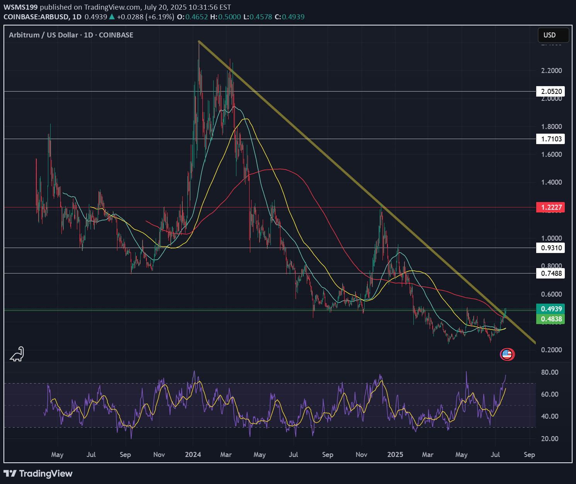The image size is (576, 484).
Task: Select the red 1.2227 price label
Action: (551, 207)
